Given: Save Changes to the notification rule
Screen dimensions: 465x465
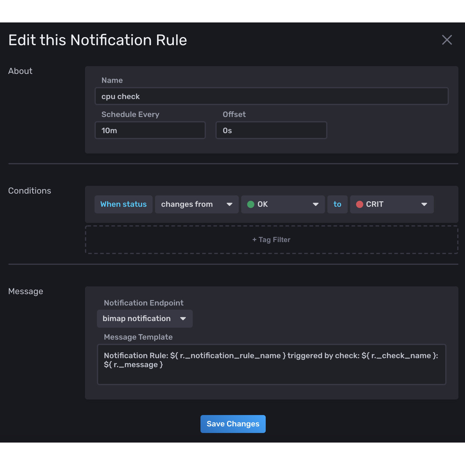Looking at the screenshot, I should pyautogui.click(x=233, y=424).
